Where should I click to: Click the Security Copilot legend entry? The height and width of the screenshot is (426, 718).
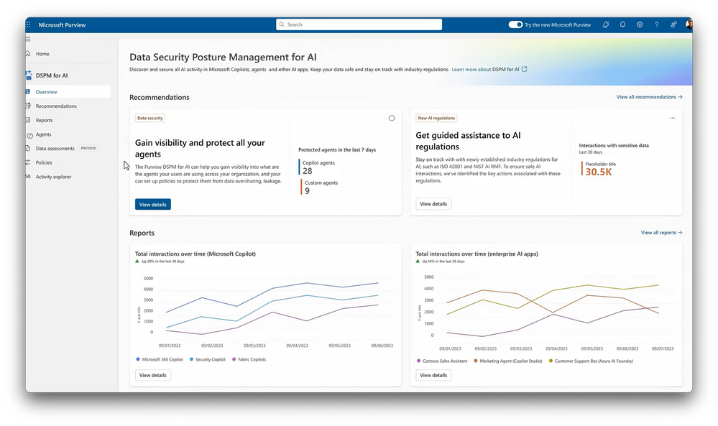208,360
